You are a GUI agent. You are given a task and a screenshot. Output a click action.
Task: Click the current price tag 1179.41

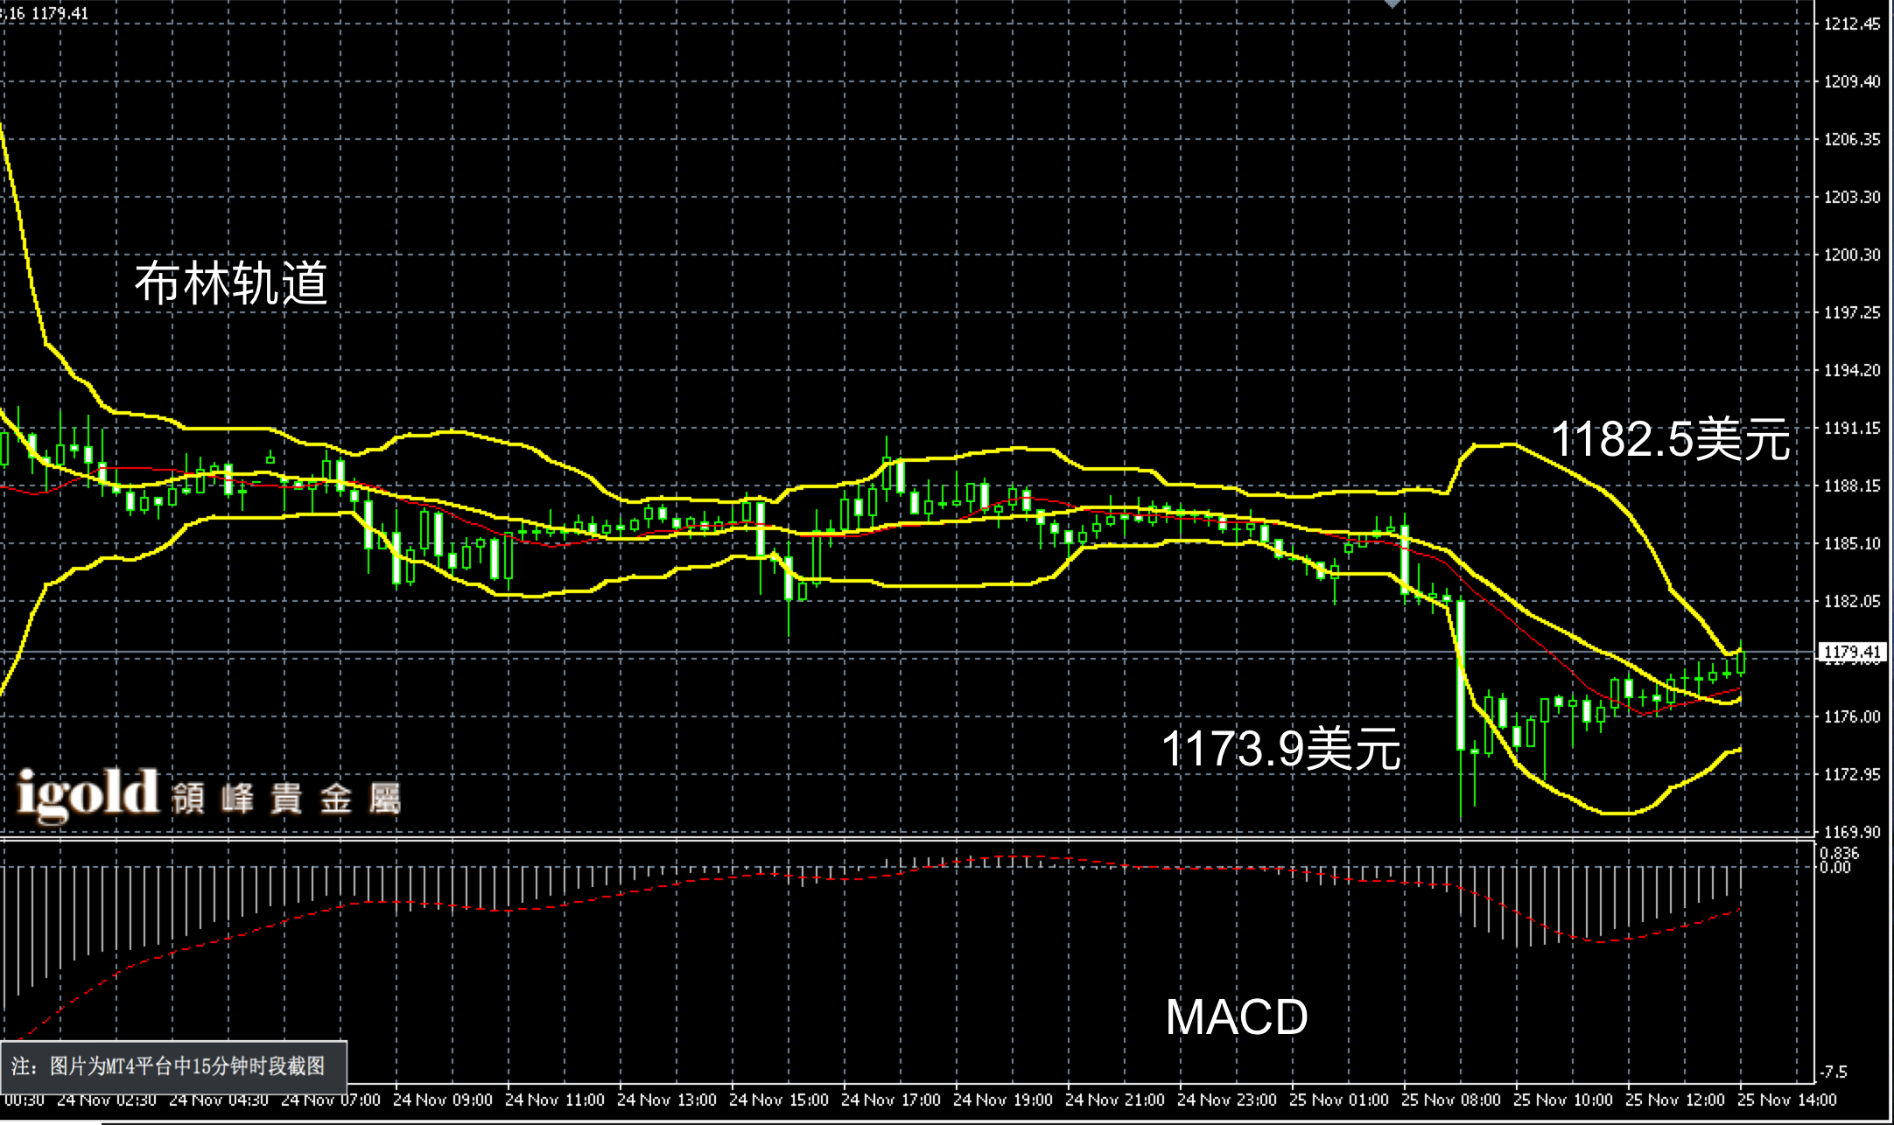tap(1852, 652)
